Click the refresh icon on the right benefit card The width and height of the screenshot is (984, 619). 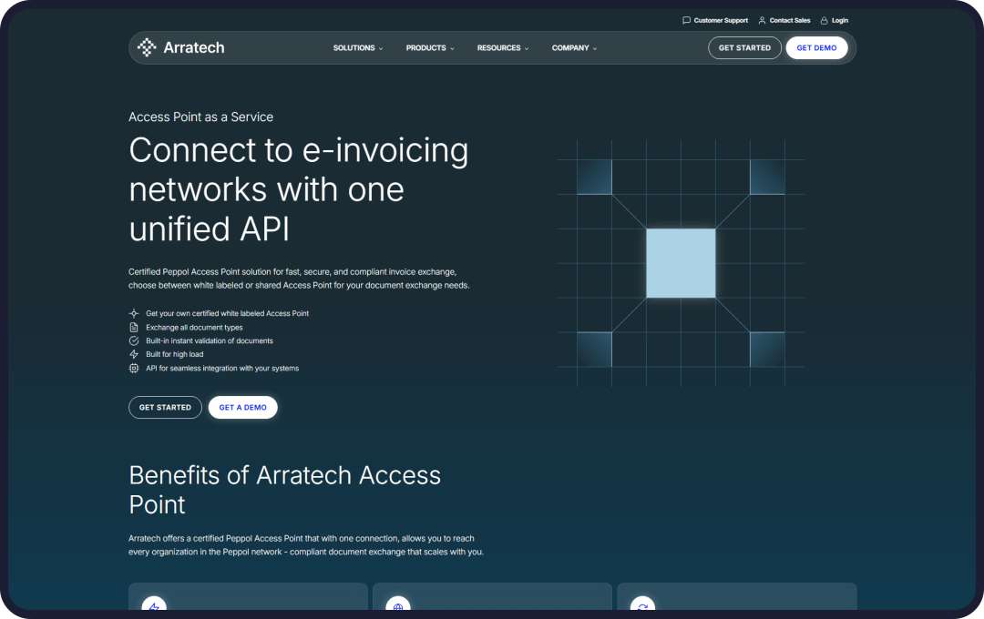pyautogui.click(x=642, y=606)
